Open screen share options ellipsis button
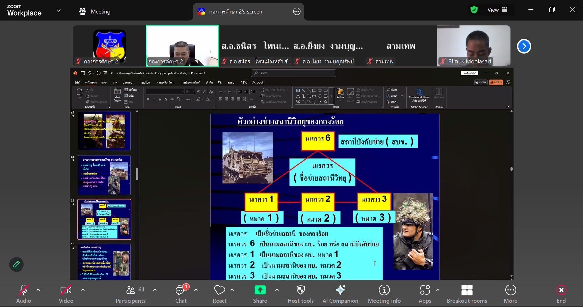 click(297, 11)
